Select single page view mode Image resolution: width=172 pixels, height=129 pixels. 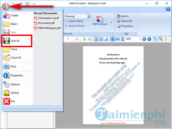(x=96, y=39)
